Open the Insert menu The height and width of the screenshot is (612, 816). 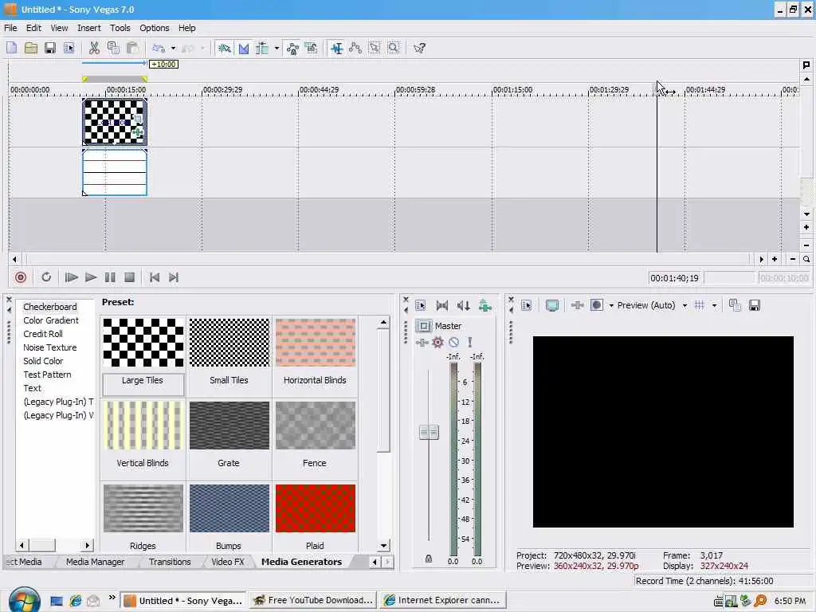coord(89,28)
